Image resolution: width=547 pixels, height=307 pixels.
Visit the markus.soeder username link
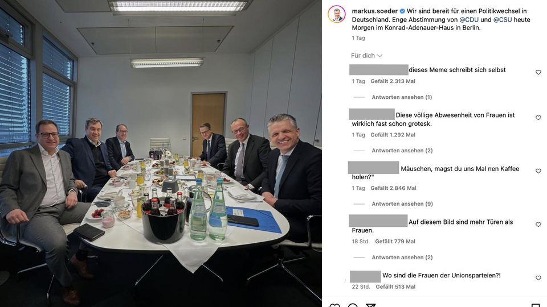tap(374, 11)
